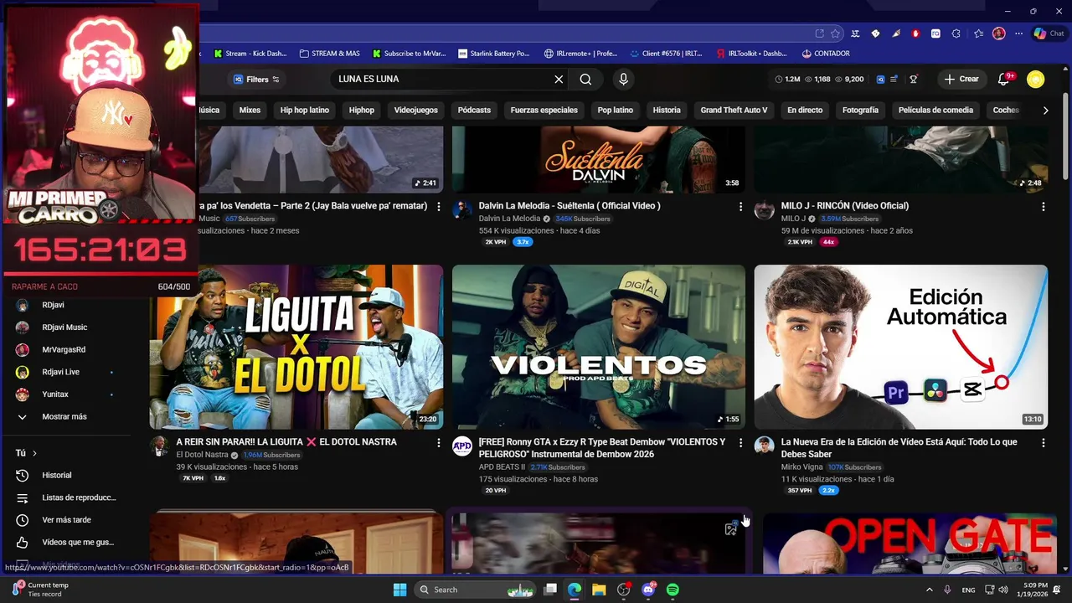
Task: Select the En directo chip
Action: click(805, 110)
